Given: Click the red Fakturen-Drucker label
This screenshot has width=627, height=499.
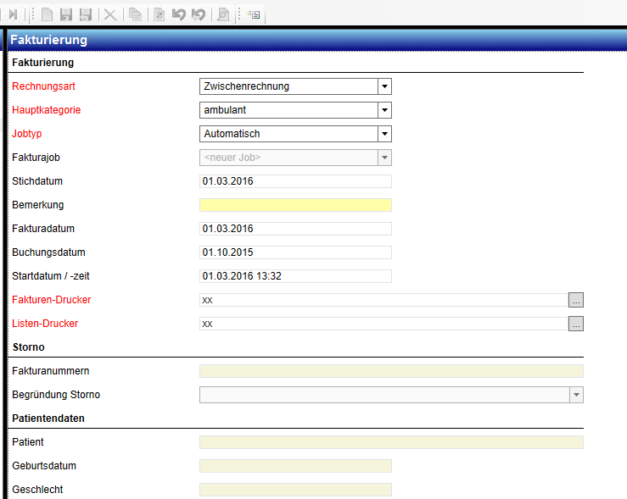Looking at the screenshot, I should 52,300.
